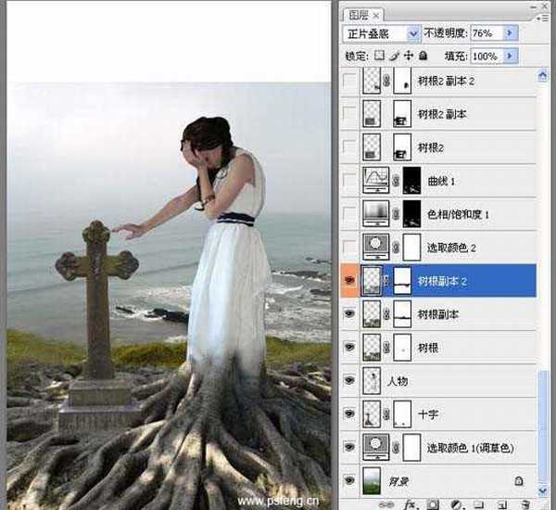The width and height of the screenshot is (556, 510).
Task: Select the 树根2 layer
Action: 431,147
